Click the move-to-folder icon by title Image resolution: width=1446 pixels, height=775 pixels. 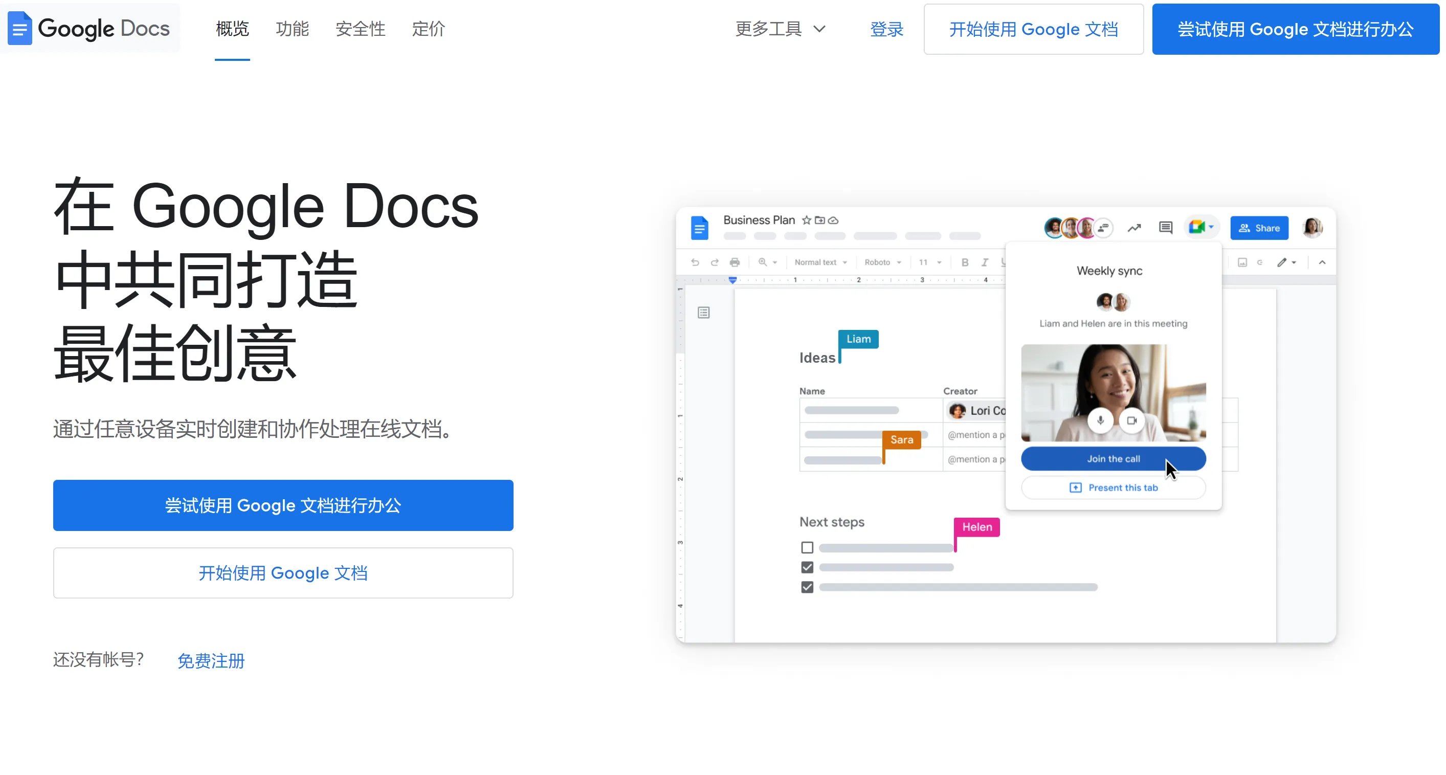[x=819, y=220]
